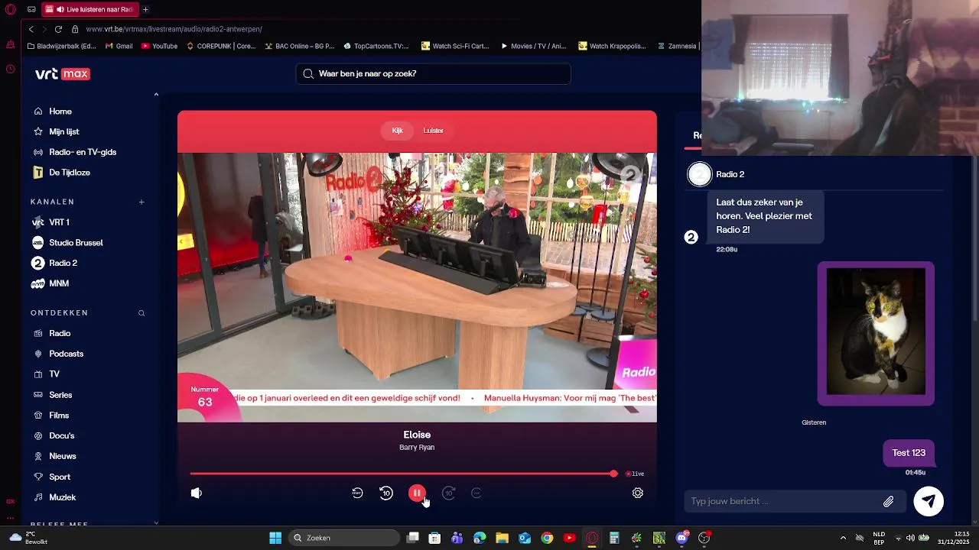The height and width of the screenshot is (550, 979).
Task: Attach a file with the paperclip icon
Action: click(888, 502)
